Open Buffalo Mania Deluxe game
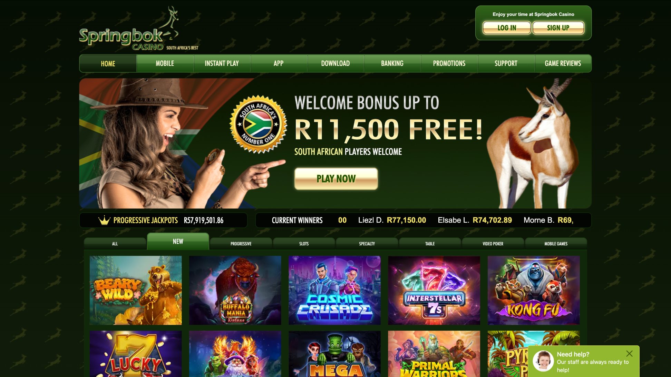 point(235,290)
